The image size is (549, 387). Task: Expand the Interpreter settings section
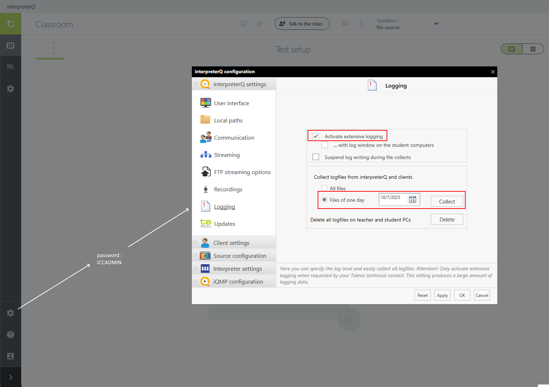click(195, 268)
